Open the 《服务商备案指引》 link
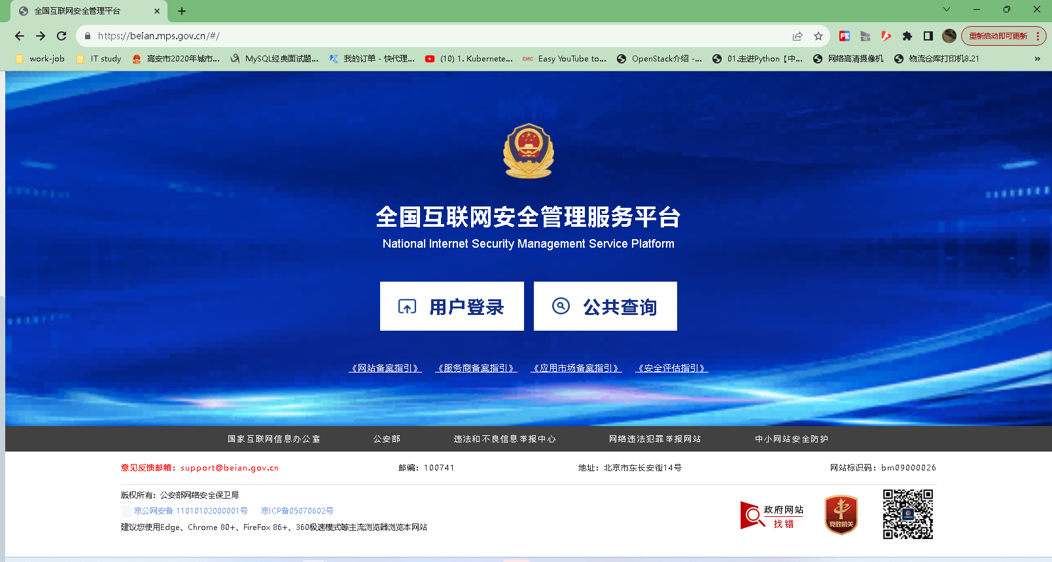The height and width of the screenshot is (562, 1052). coord(476,369)
